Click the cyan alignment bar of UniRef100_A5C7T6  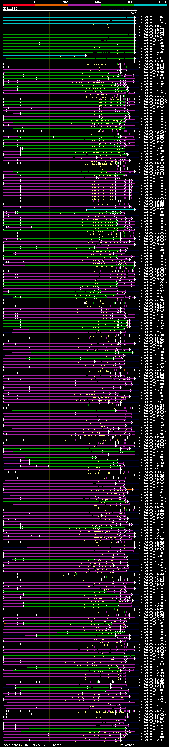[x=111, y=209]
